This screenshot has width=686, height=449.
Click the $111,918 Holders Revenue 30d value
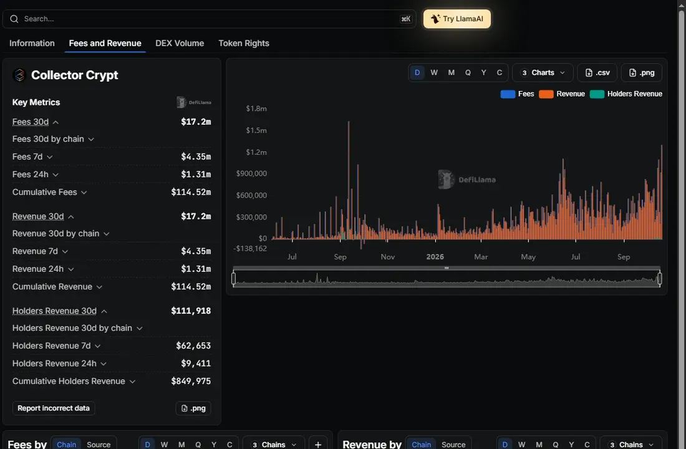pos(191,311)
